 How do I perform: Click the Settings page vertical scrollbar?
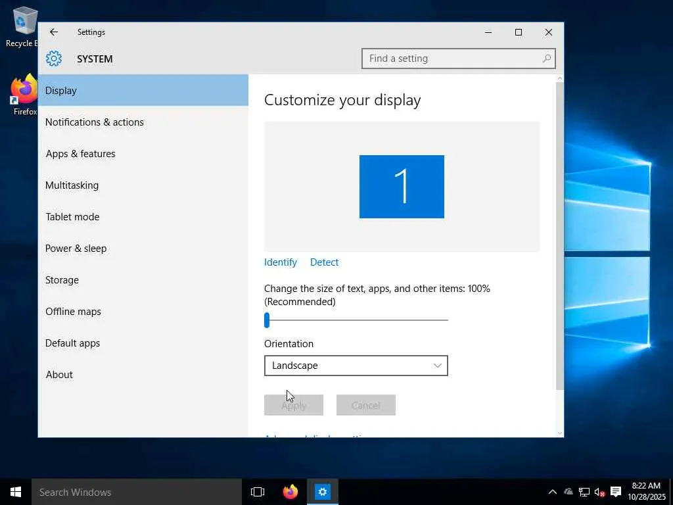[x=559, y=236]
